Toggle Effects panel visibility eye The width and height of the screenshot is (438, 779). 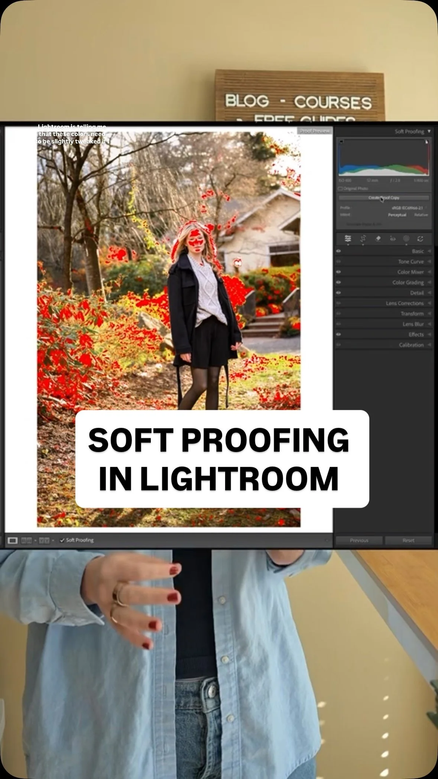pyautogui.click(x=338, y=334)
